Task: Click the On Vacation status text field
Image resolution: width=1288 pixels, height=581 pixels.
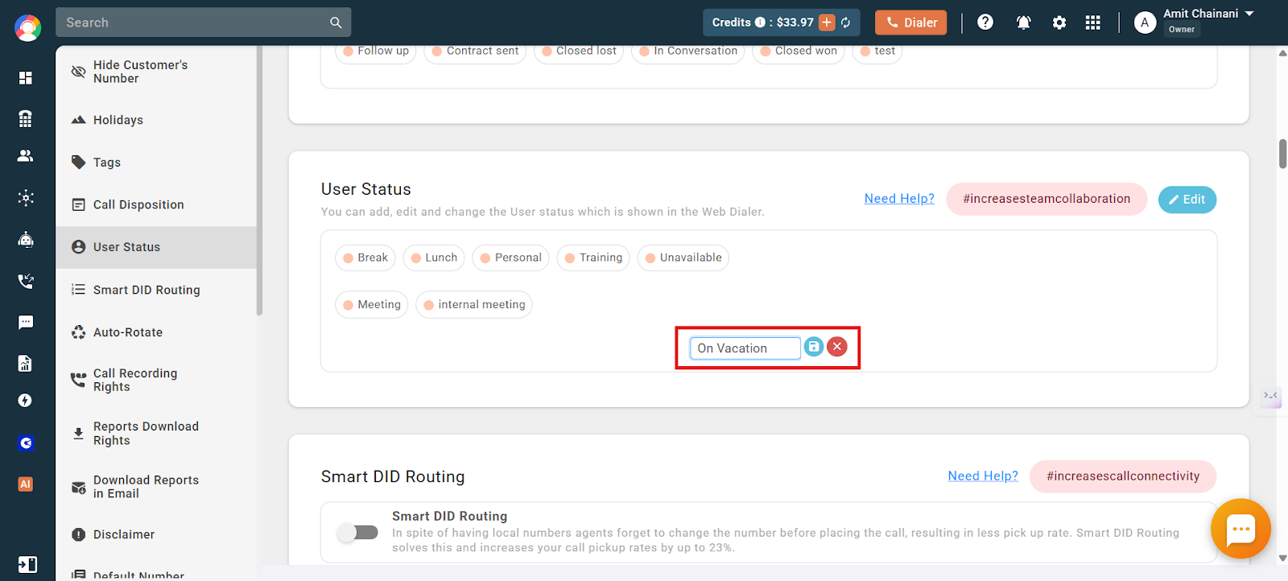Action: pyautogui.click(x=745, y=348)
